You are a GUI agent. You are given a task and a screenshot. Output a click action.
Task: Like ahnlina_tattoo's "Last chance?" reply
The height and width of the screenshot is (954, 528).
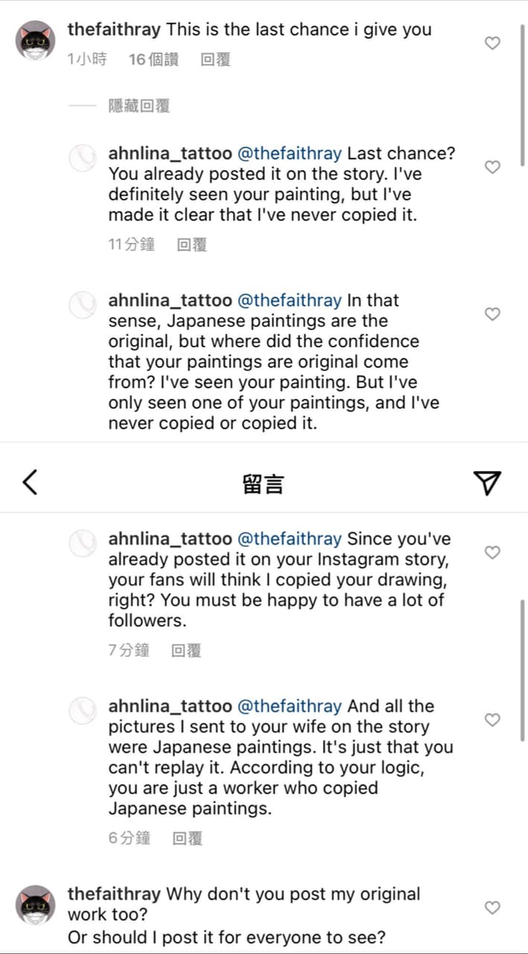pos(492,167)
